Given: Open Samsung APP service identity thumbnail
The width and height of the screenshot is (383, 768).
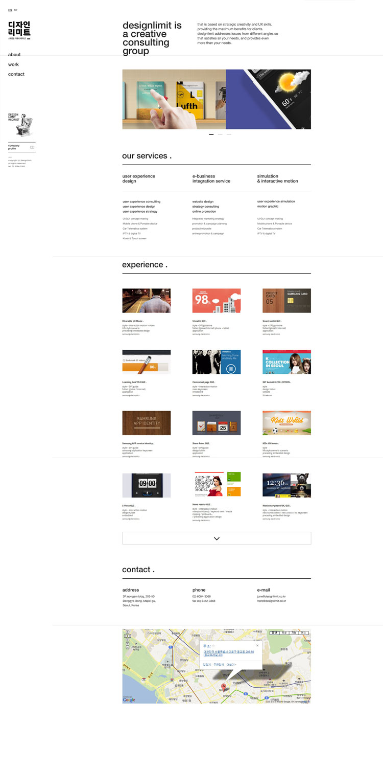Looking at the screenshot, I should (147, 423).
